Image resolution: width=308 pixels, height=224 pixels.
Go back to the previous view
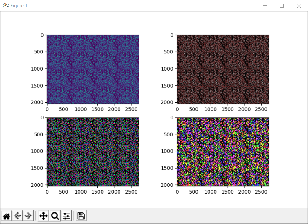(x=17, y=216)
